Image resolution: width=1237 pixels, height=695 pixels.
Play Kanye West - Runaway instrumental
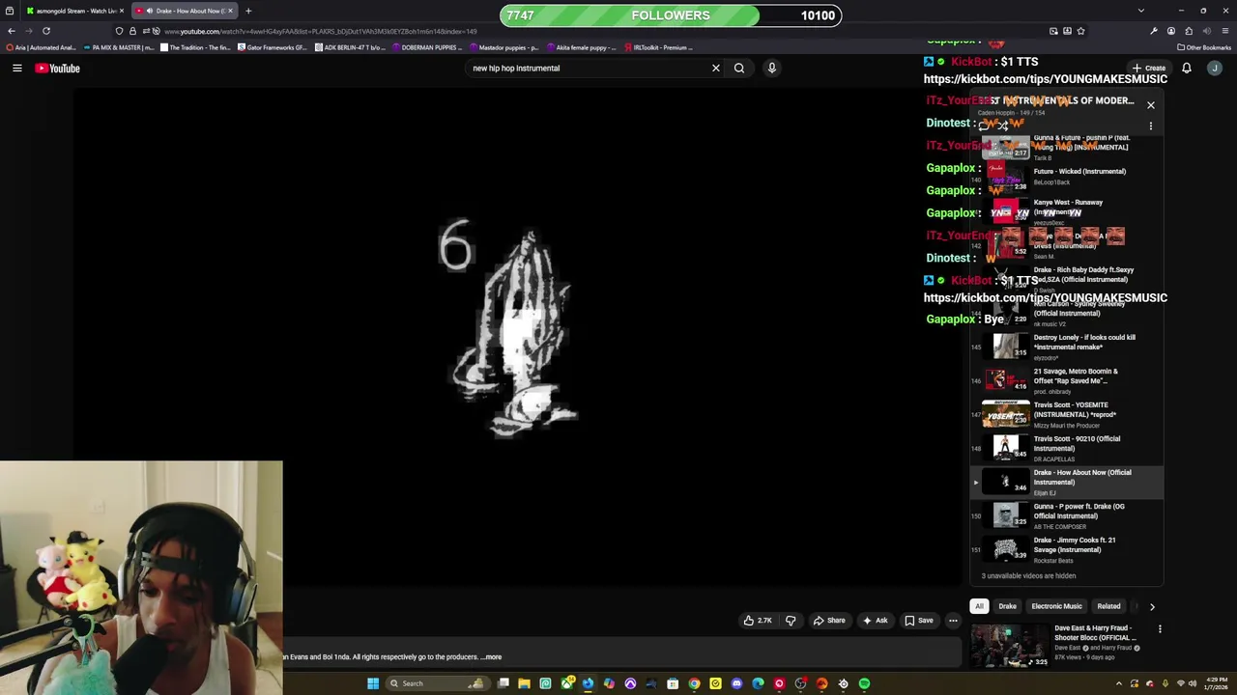(x=1066, y=210)
